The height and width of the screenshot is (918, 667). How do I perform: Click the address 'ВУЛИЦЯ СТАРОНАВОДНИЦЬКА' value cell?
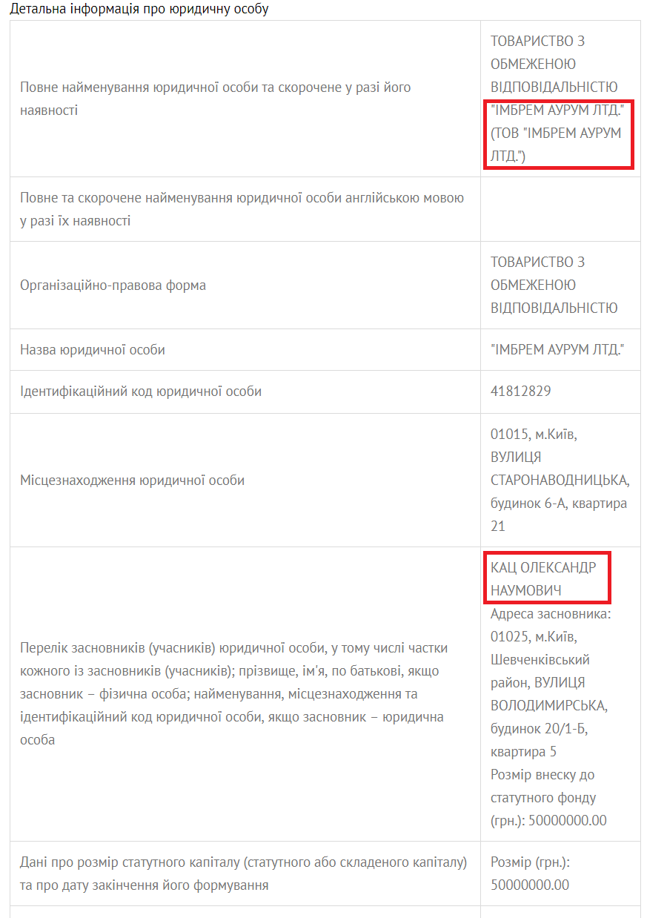tap(560, 481)
